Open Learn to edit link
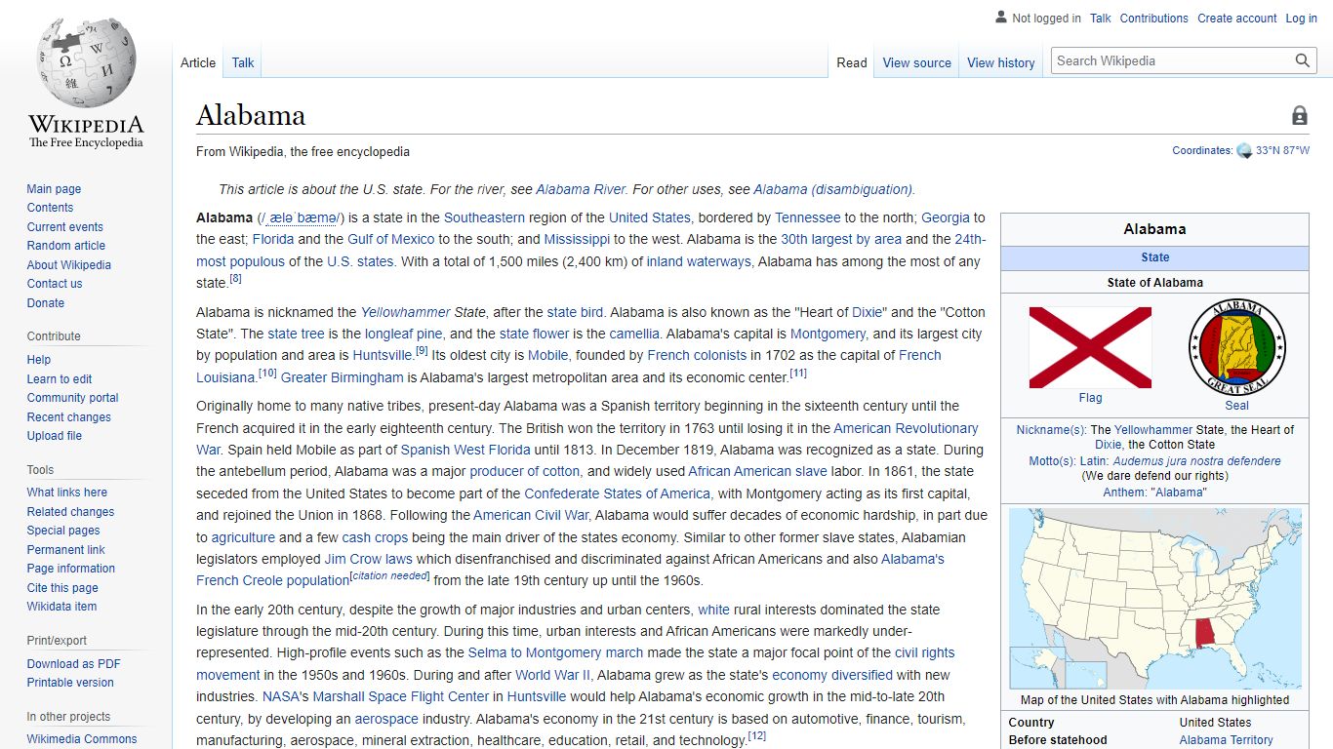This screenshot has height=749, width=1333. pyautogui.click(x=60, y=379)
